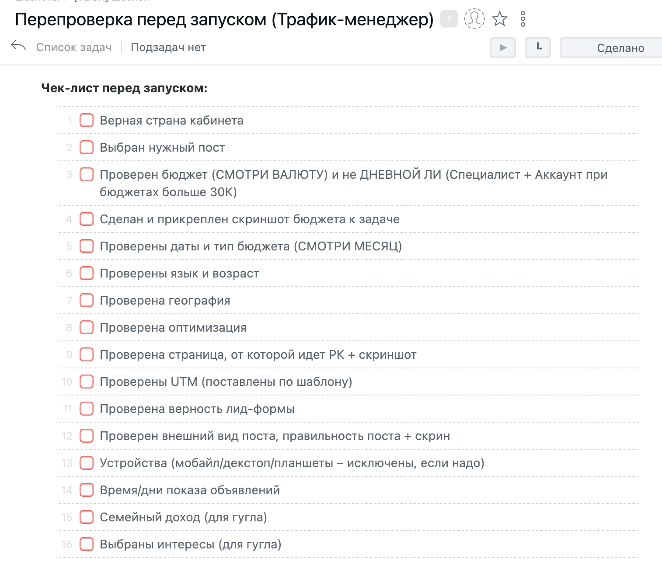
Task: Mark task as Сделано
Action: [620, 48]
